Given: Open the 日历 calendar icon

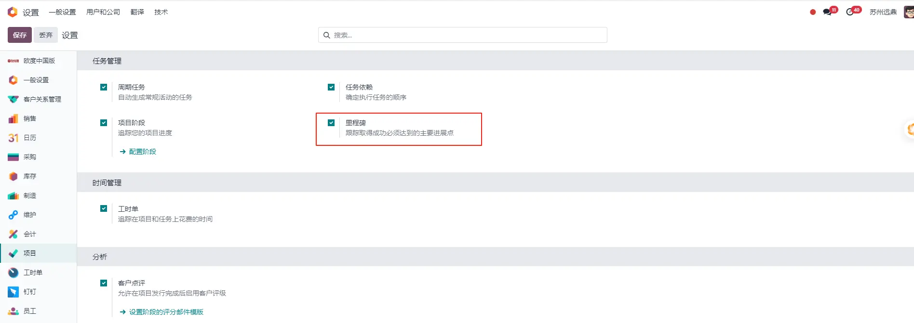Looking at the screenshot, I should [13, 138].
